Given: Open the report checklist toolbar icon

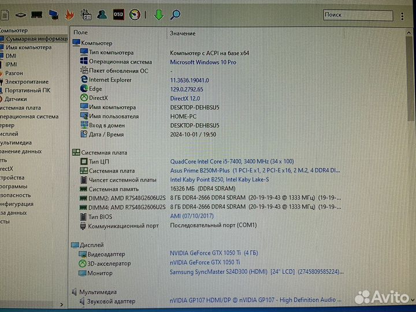Looking at the screenshot, I should pyautogui.click(x=86, y=15).
